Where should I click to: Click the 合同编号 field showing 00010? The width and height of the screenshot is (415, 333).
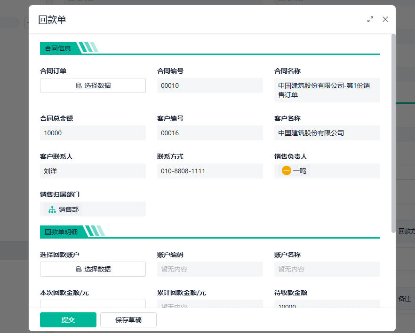[x=210, y=85]
